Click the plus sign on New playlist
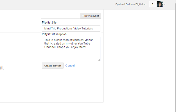The width and height of the screenshot is (176, 112). pos(83,16)
